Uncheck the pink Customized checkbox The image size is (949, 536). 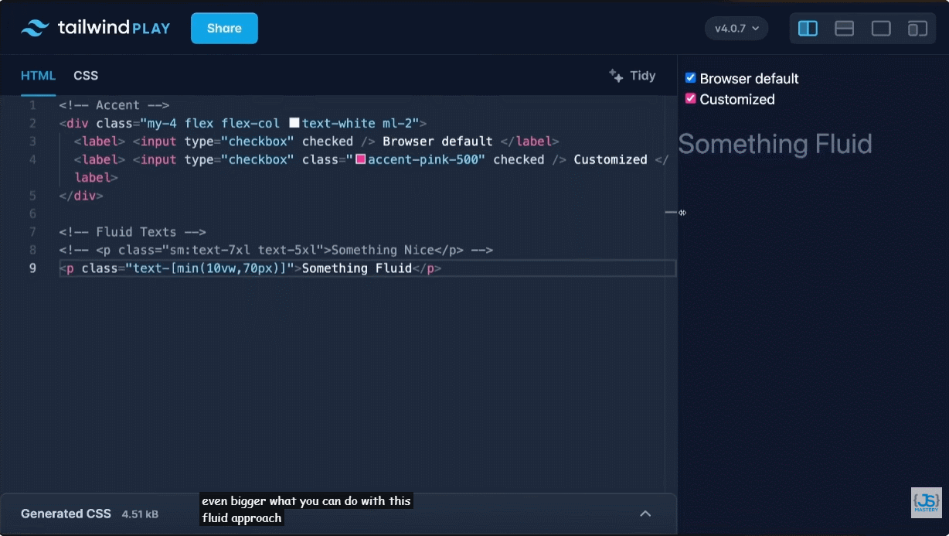point(691,99)
